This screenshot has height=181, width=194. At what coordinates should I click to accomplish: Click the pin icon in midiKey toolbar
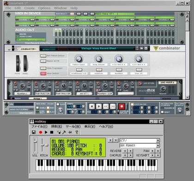70,132
